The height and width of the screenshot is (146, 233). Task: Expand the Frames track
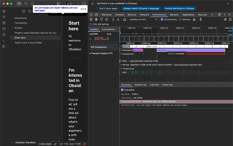[121, 46]
